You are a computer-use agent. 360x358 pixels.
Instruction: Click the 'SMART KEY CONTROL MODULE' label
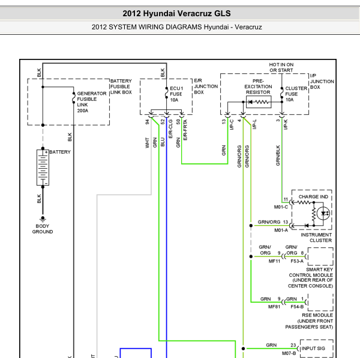pyautogui.click(x=311, y=272)
